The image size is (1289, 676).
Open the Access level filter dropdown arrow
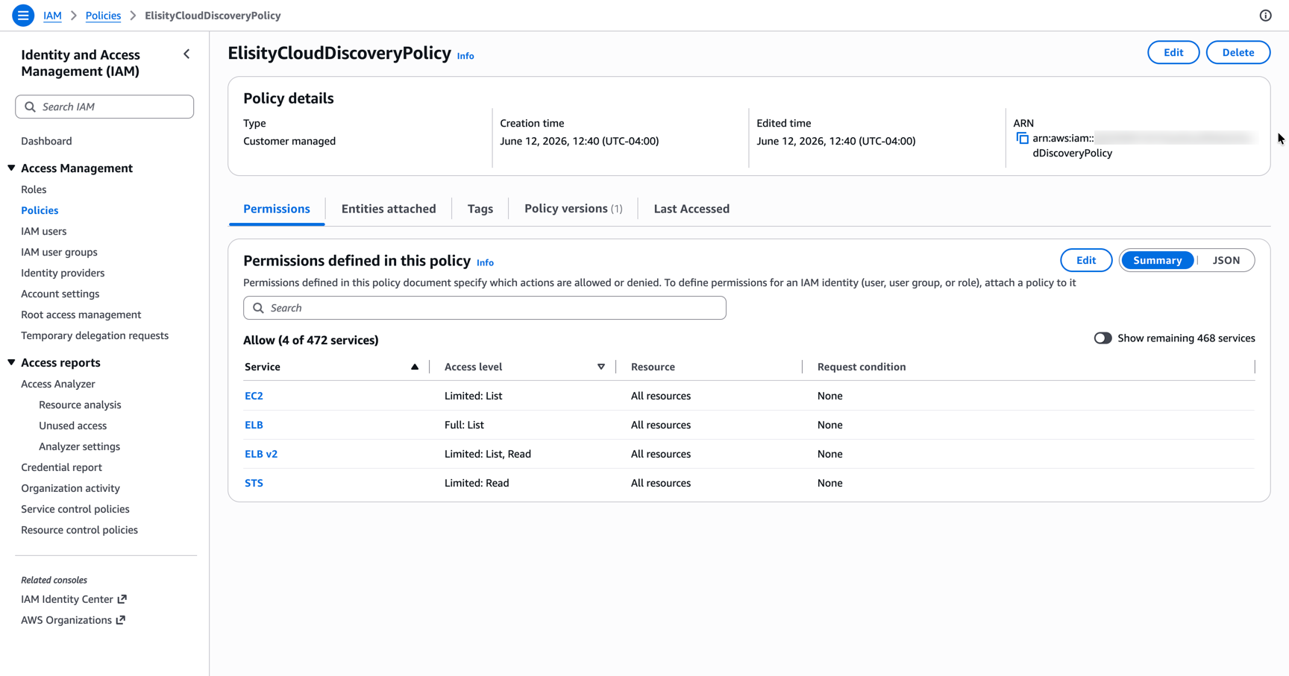point(601,367)
